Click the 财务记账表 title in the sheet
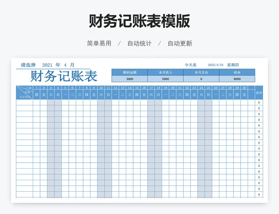Viewport: 279px width, 214px height. 64,76
